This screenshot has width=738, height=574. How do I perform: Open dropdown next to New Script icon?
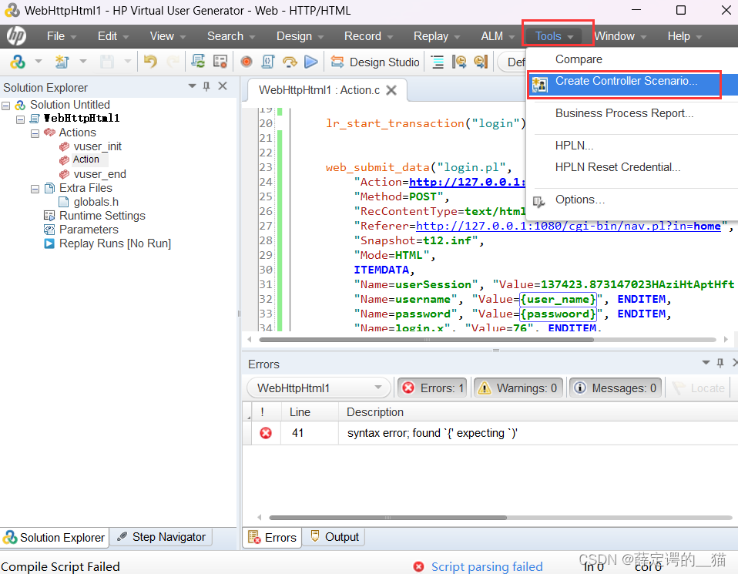click(x=83, y=62)
